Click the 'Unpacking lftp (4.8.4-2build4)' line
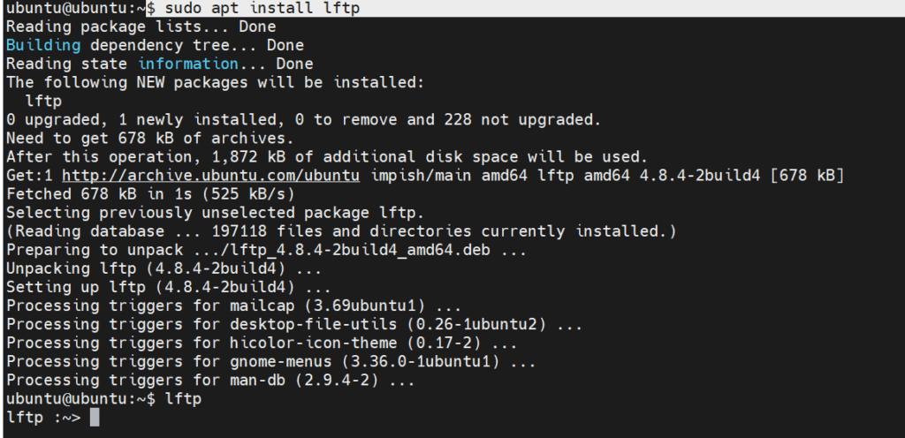This screenshot has height=438, width=905. (x=164, y=268)
